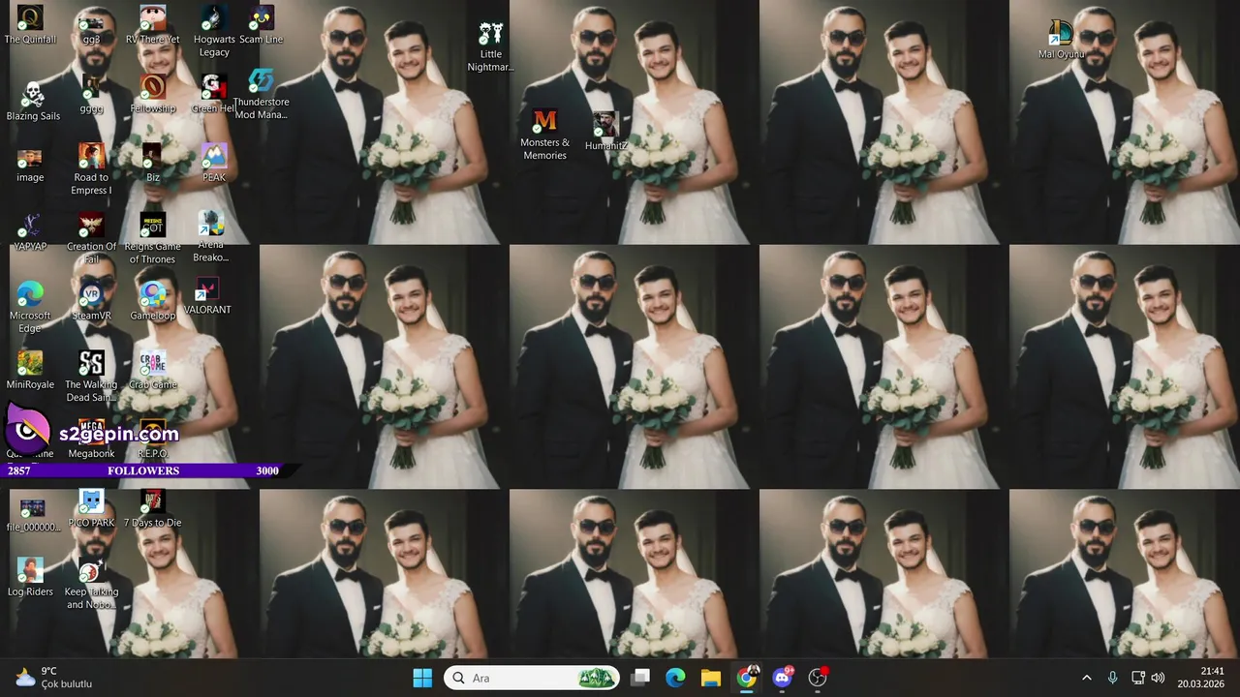Select the gggg desktop file
Image resolution: width=1240 pixels, height=697 pixels.
91,94
